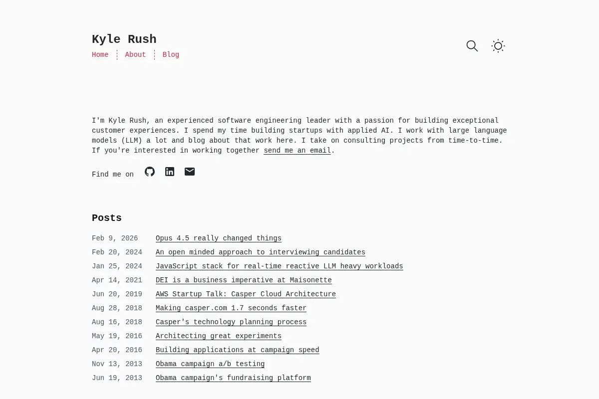
Task: Open 'AWS Startup Talk: Casper Cloud Architecture'
Action: point(246,294)
